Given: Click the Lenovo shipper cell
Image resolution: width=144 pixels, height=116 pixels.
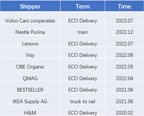Looking at the screenshot, I should 30,41.
